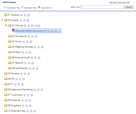Click the Search button

(x=129, y=7)
